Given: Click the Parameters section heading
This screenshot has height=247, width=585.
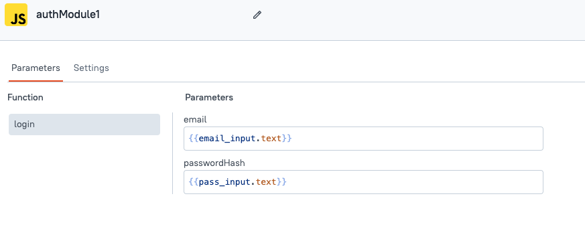Looking at the screenshot, I should [x=209, y=97].
